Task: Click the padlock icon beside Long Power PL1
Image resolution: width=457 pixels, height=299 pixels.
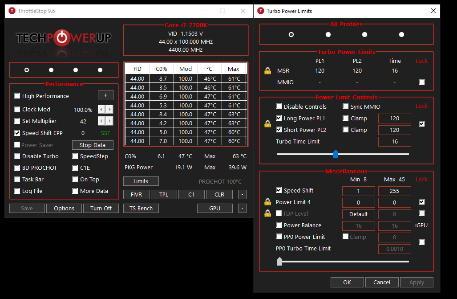Action: [267, 124]
